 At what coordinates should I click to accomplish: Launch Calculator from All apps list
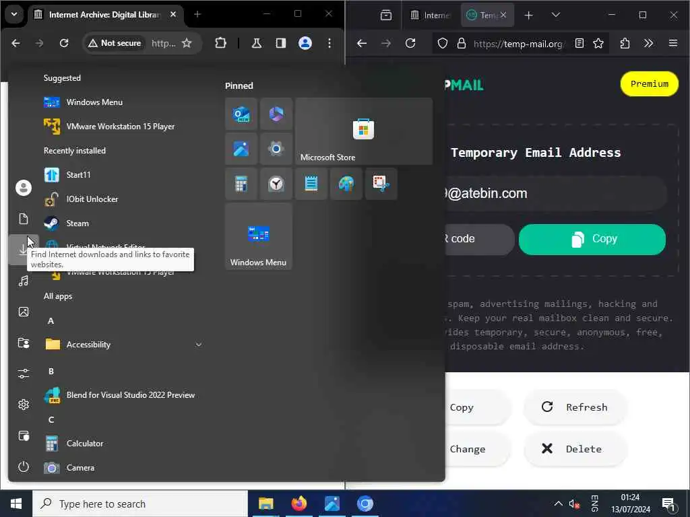point(123,443)
